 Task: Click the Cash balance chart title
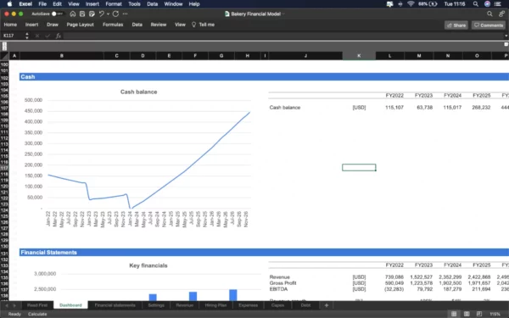138,92
